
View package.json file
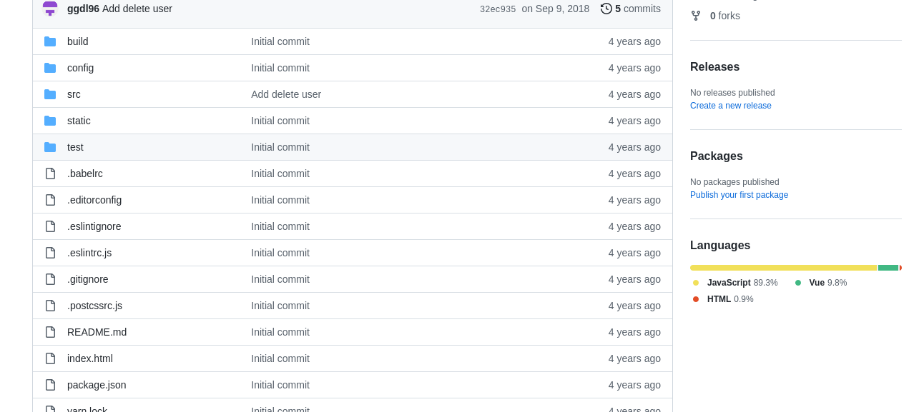(97, 385)
